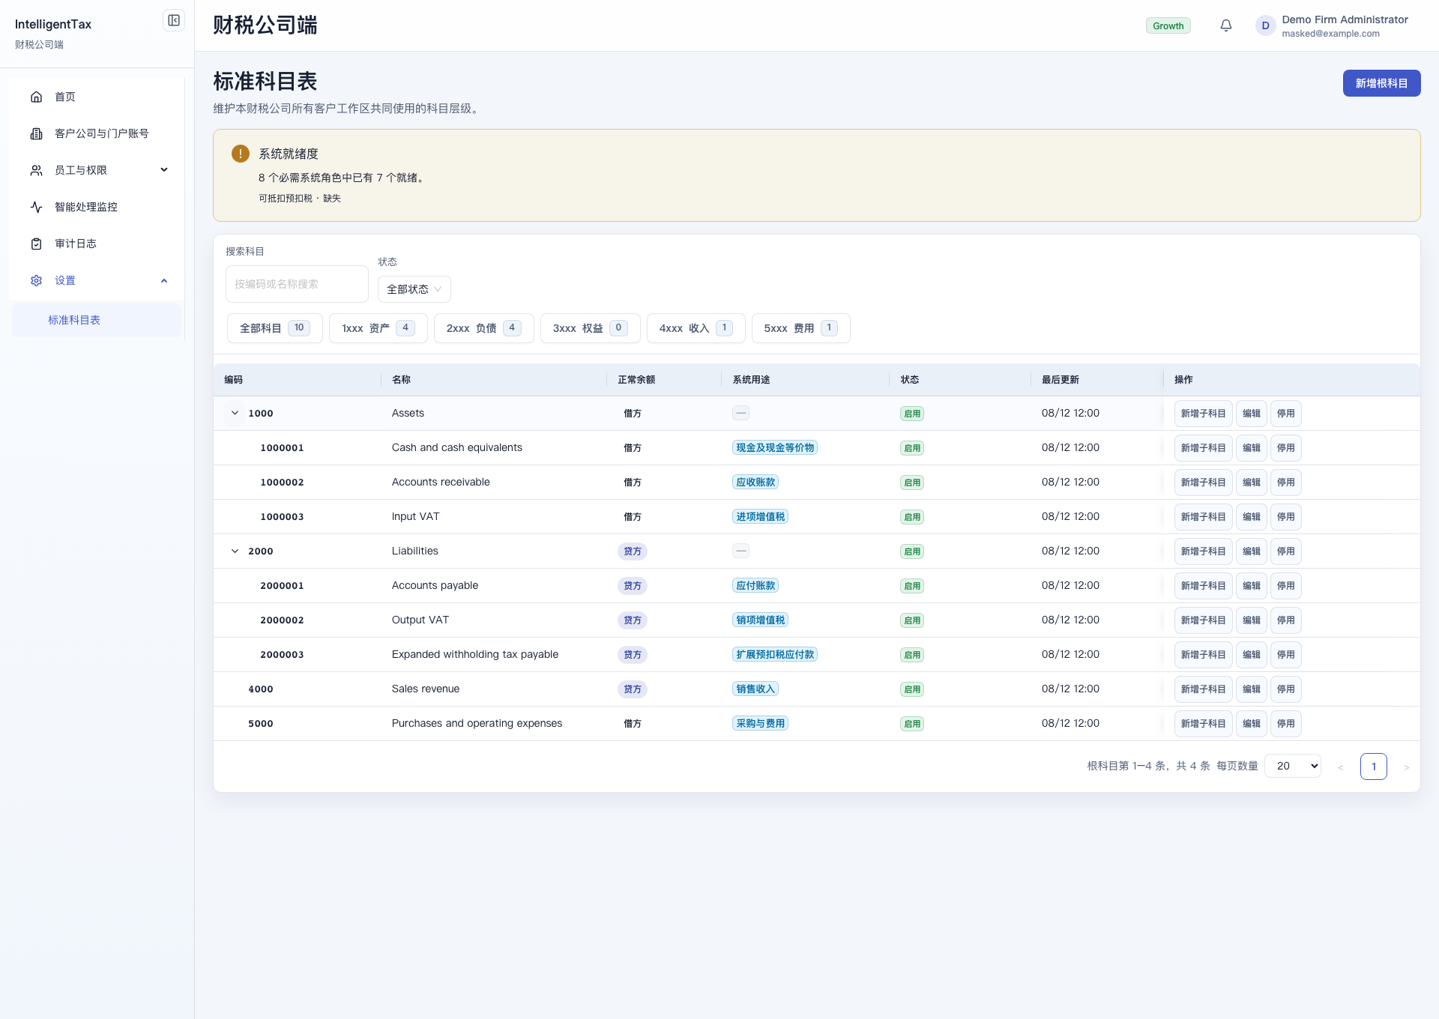The width and height of the screenshot is (1439, 1019).
Task: Select the 4xxx 收入 filter tab
Action: tap(696, 328)
